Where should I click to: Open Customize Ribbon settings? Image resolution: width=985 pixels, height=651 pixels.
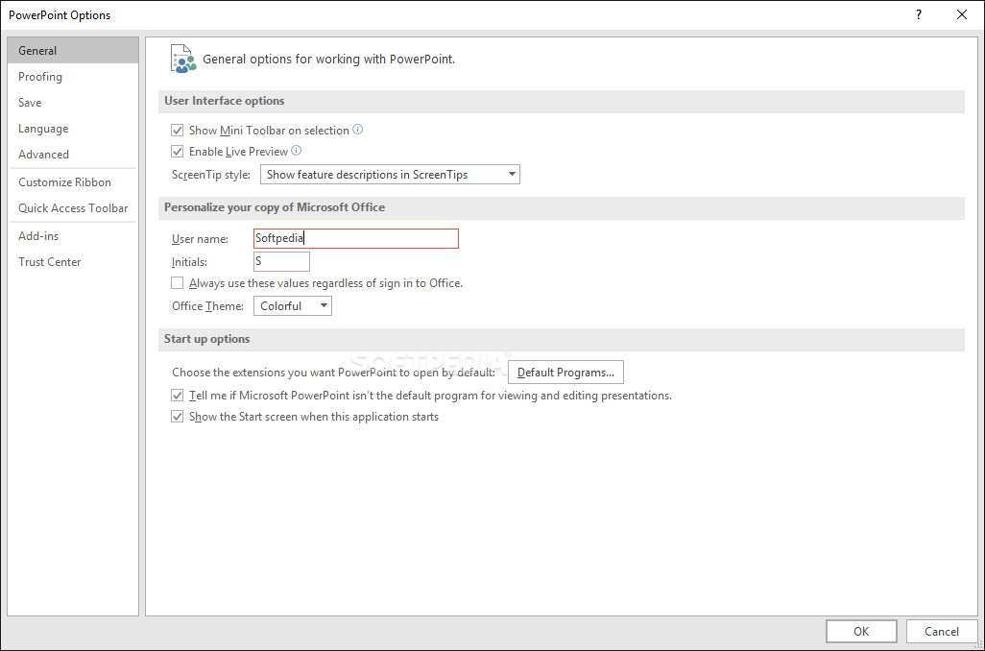point(73,182)
